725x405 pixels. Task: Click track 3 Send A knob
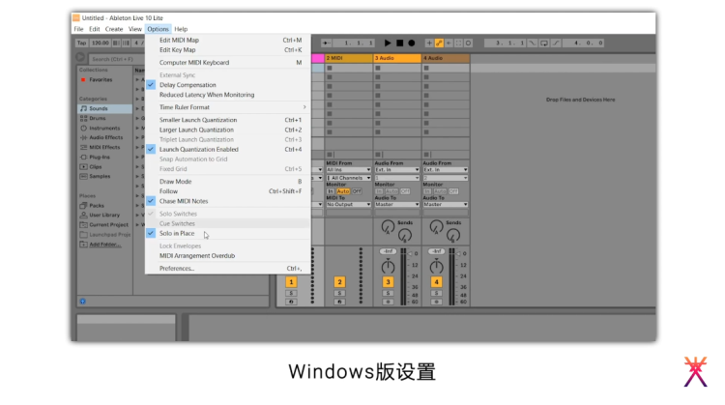point(388,226)
